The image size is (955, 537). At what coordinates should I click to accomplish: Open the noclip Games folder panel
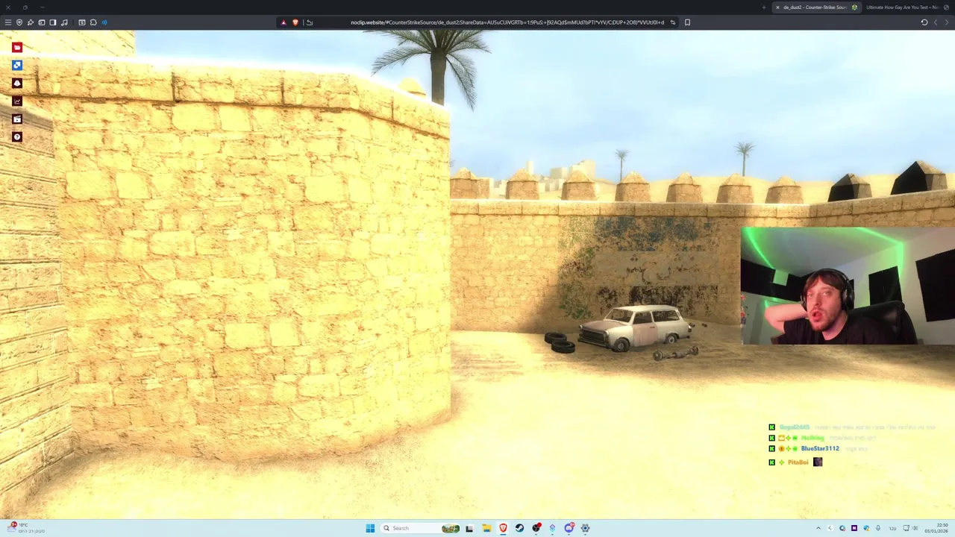(x=17, y=47)
